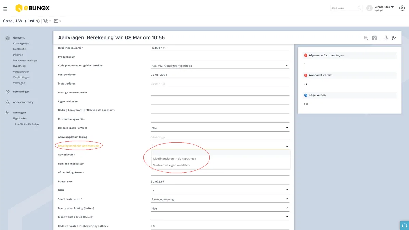The height and width of the screenshot is (230, 409).
Task: Open Klantgegevens in the sidebar
Action: pos(21,44)
